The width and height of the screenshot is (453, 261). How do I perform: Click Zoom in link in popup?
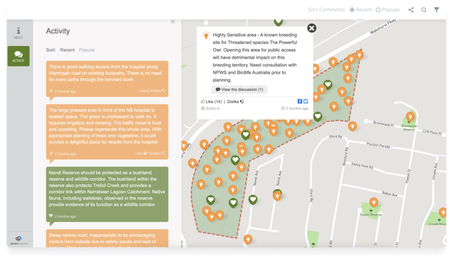[x=210, y=108]
